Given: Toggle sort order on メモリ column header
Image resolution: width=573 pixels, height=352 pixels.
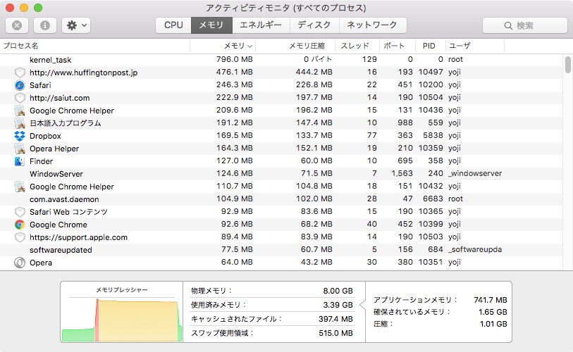Looking at the screenshot, I should pyautogui.click(x=223, y=46).
